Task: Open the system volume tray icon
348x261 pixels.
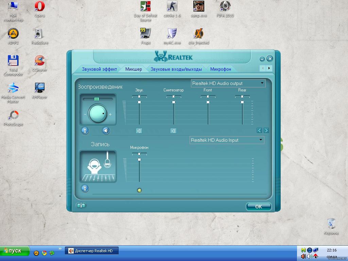Action: [309, 256]
